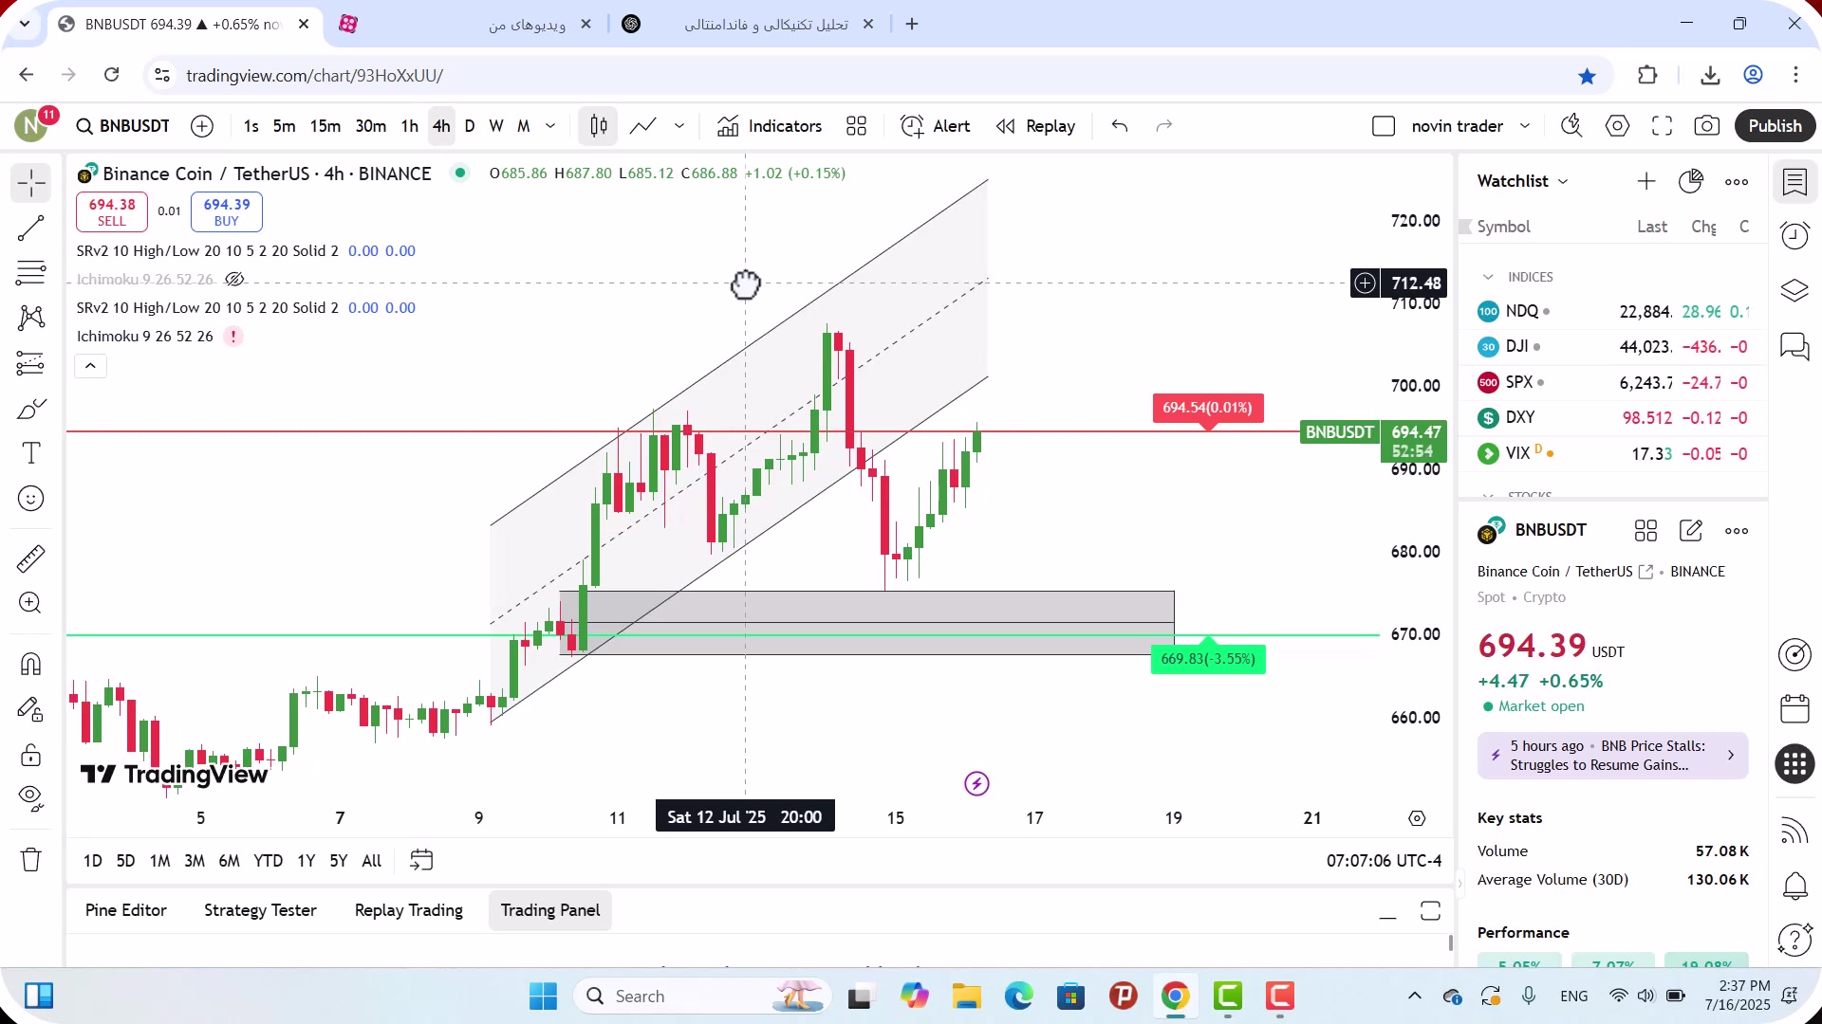This screenshot has width=1822, height=1024.
Task: Open the BNBUSDT symbol search
Action: click(122, 126)
